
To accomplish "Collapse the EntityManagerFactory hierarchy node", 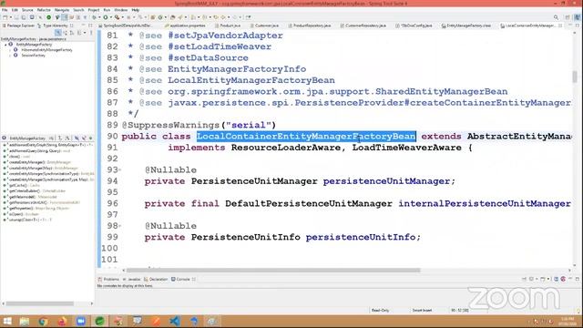I will pyautogui.click(x=5, y=45).
